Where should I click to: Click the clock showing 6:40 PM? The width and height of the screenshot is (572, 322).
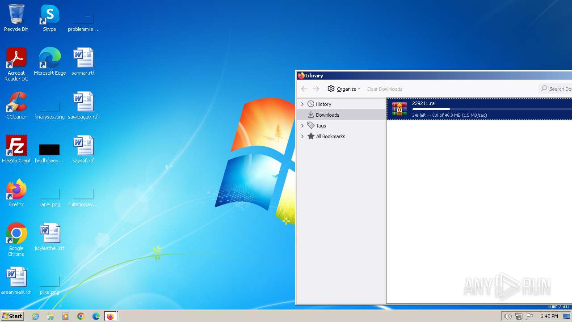click(549, 316)
